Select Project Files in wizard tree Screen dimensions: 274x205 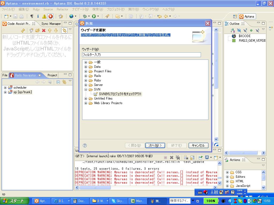(103, 71)
